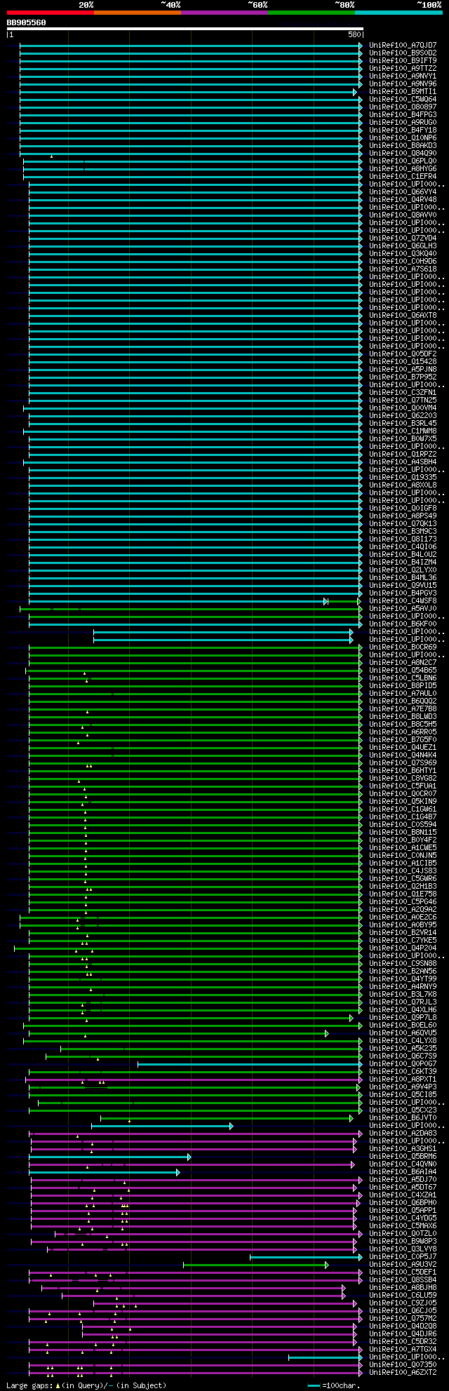
Task: Click label UniRef100_B6KF00
Action: click(403, 624)
